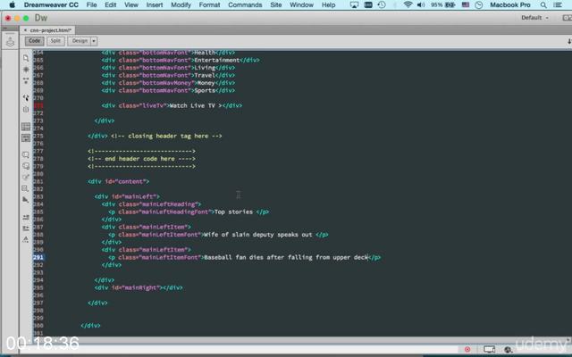This screenshot has height=357, width=572.
Task: Open the File menu
Action: 91,4
